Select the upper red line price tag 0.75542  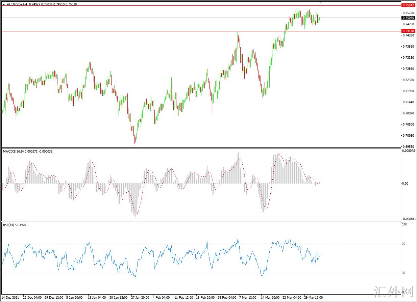(408, 5)
